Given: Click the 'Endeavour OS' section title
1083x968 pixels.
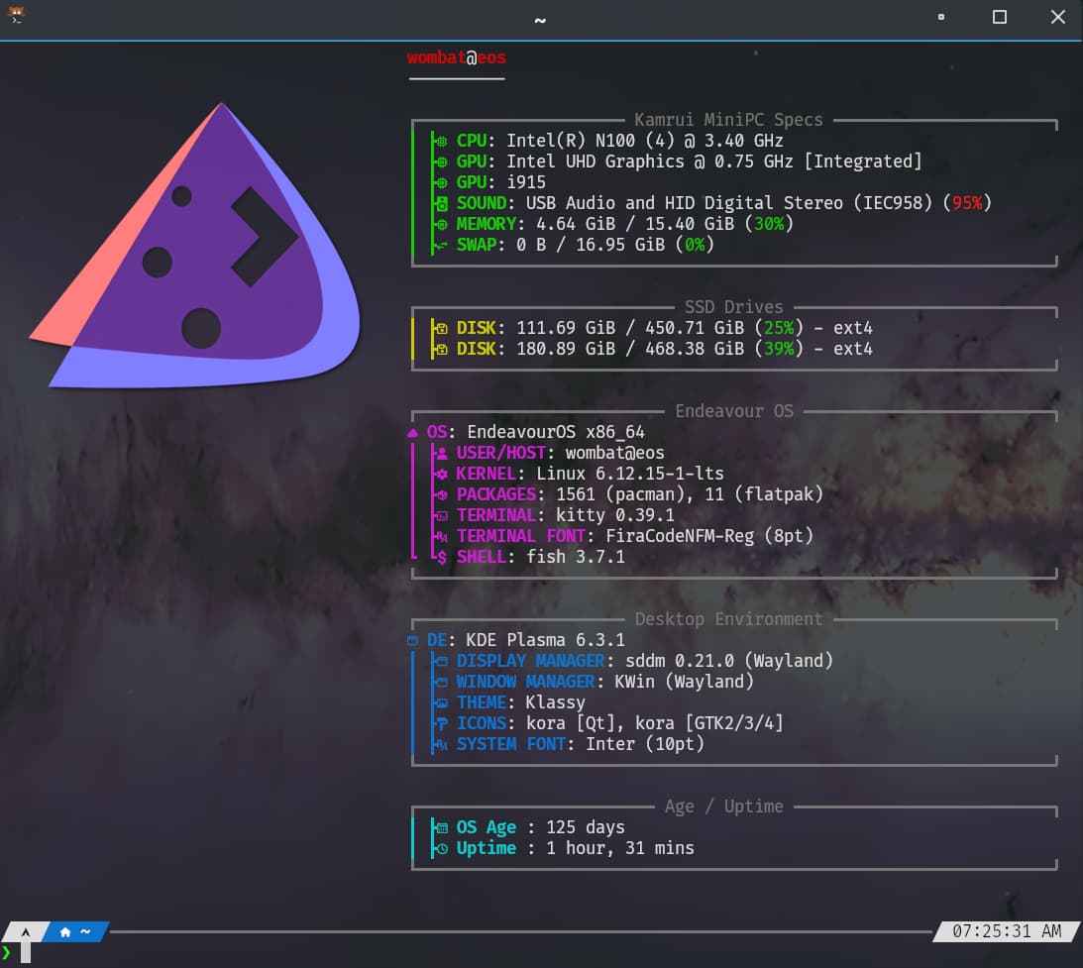Looking at the screenshot, I should (x=734, y=411).
